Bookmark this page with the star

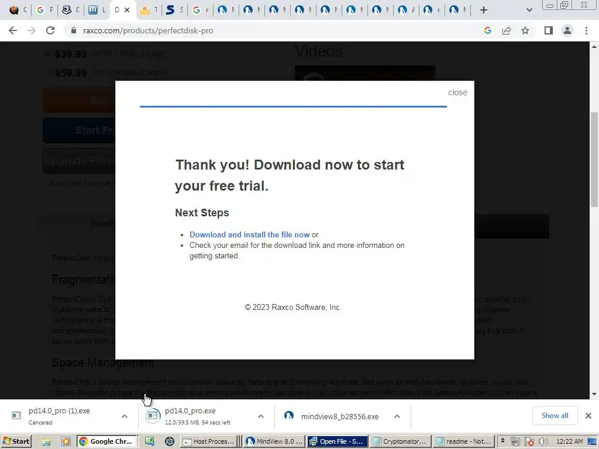click(x=525, y=30)
